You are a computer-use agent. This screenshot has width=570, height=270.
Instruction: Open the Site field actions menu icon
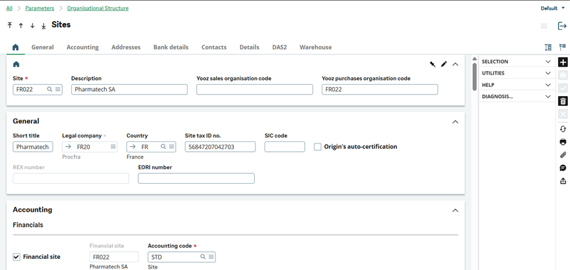(58, 90)
